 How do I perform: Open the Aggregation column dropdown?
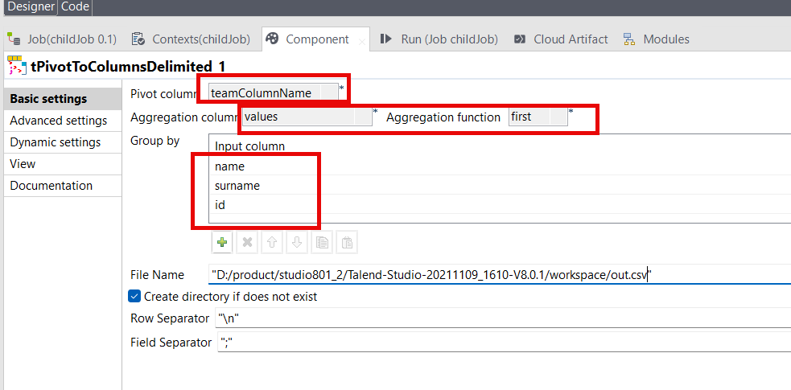(x=362, y=117)
